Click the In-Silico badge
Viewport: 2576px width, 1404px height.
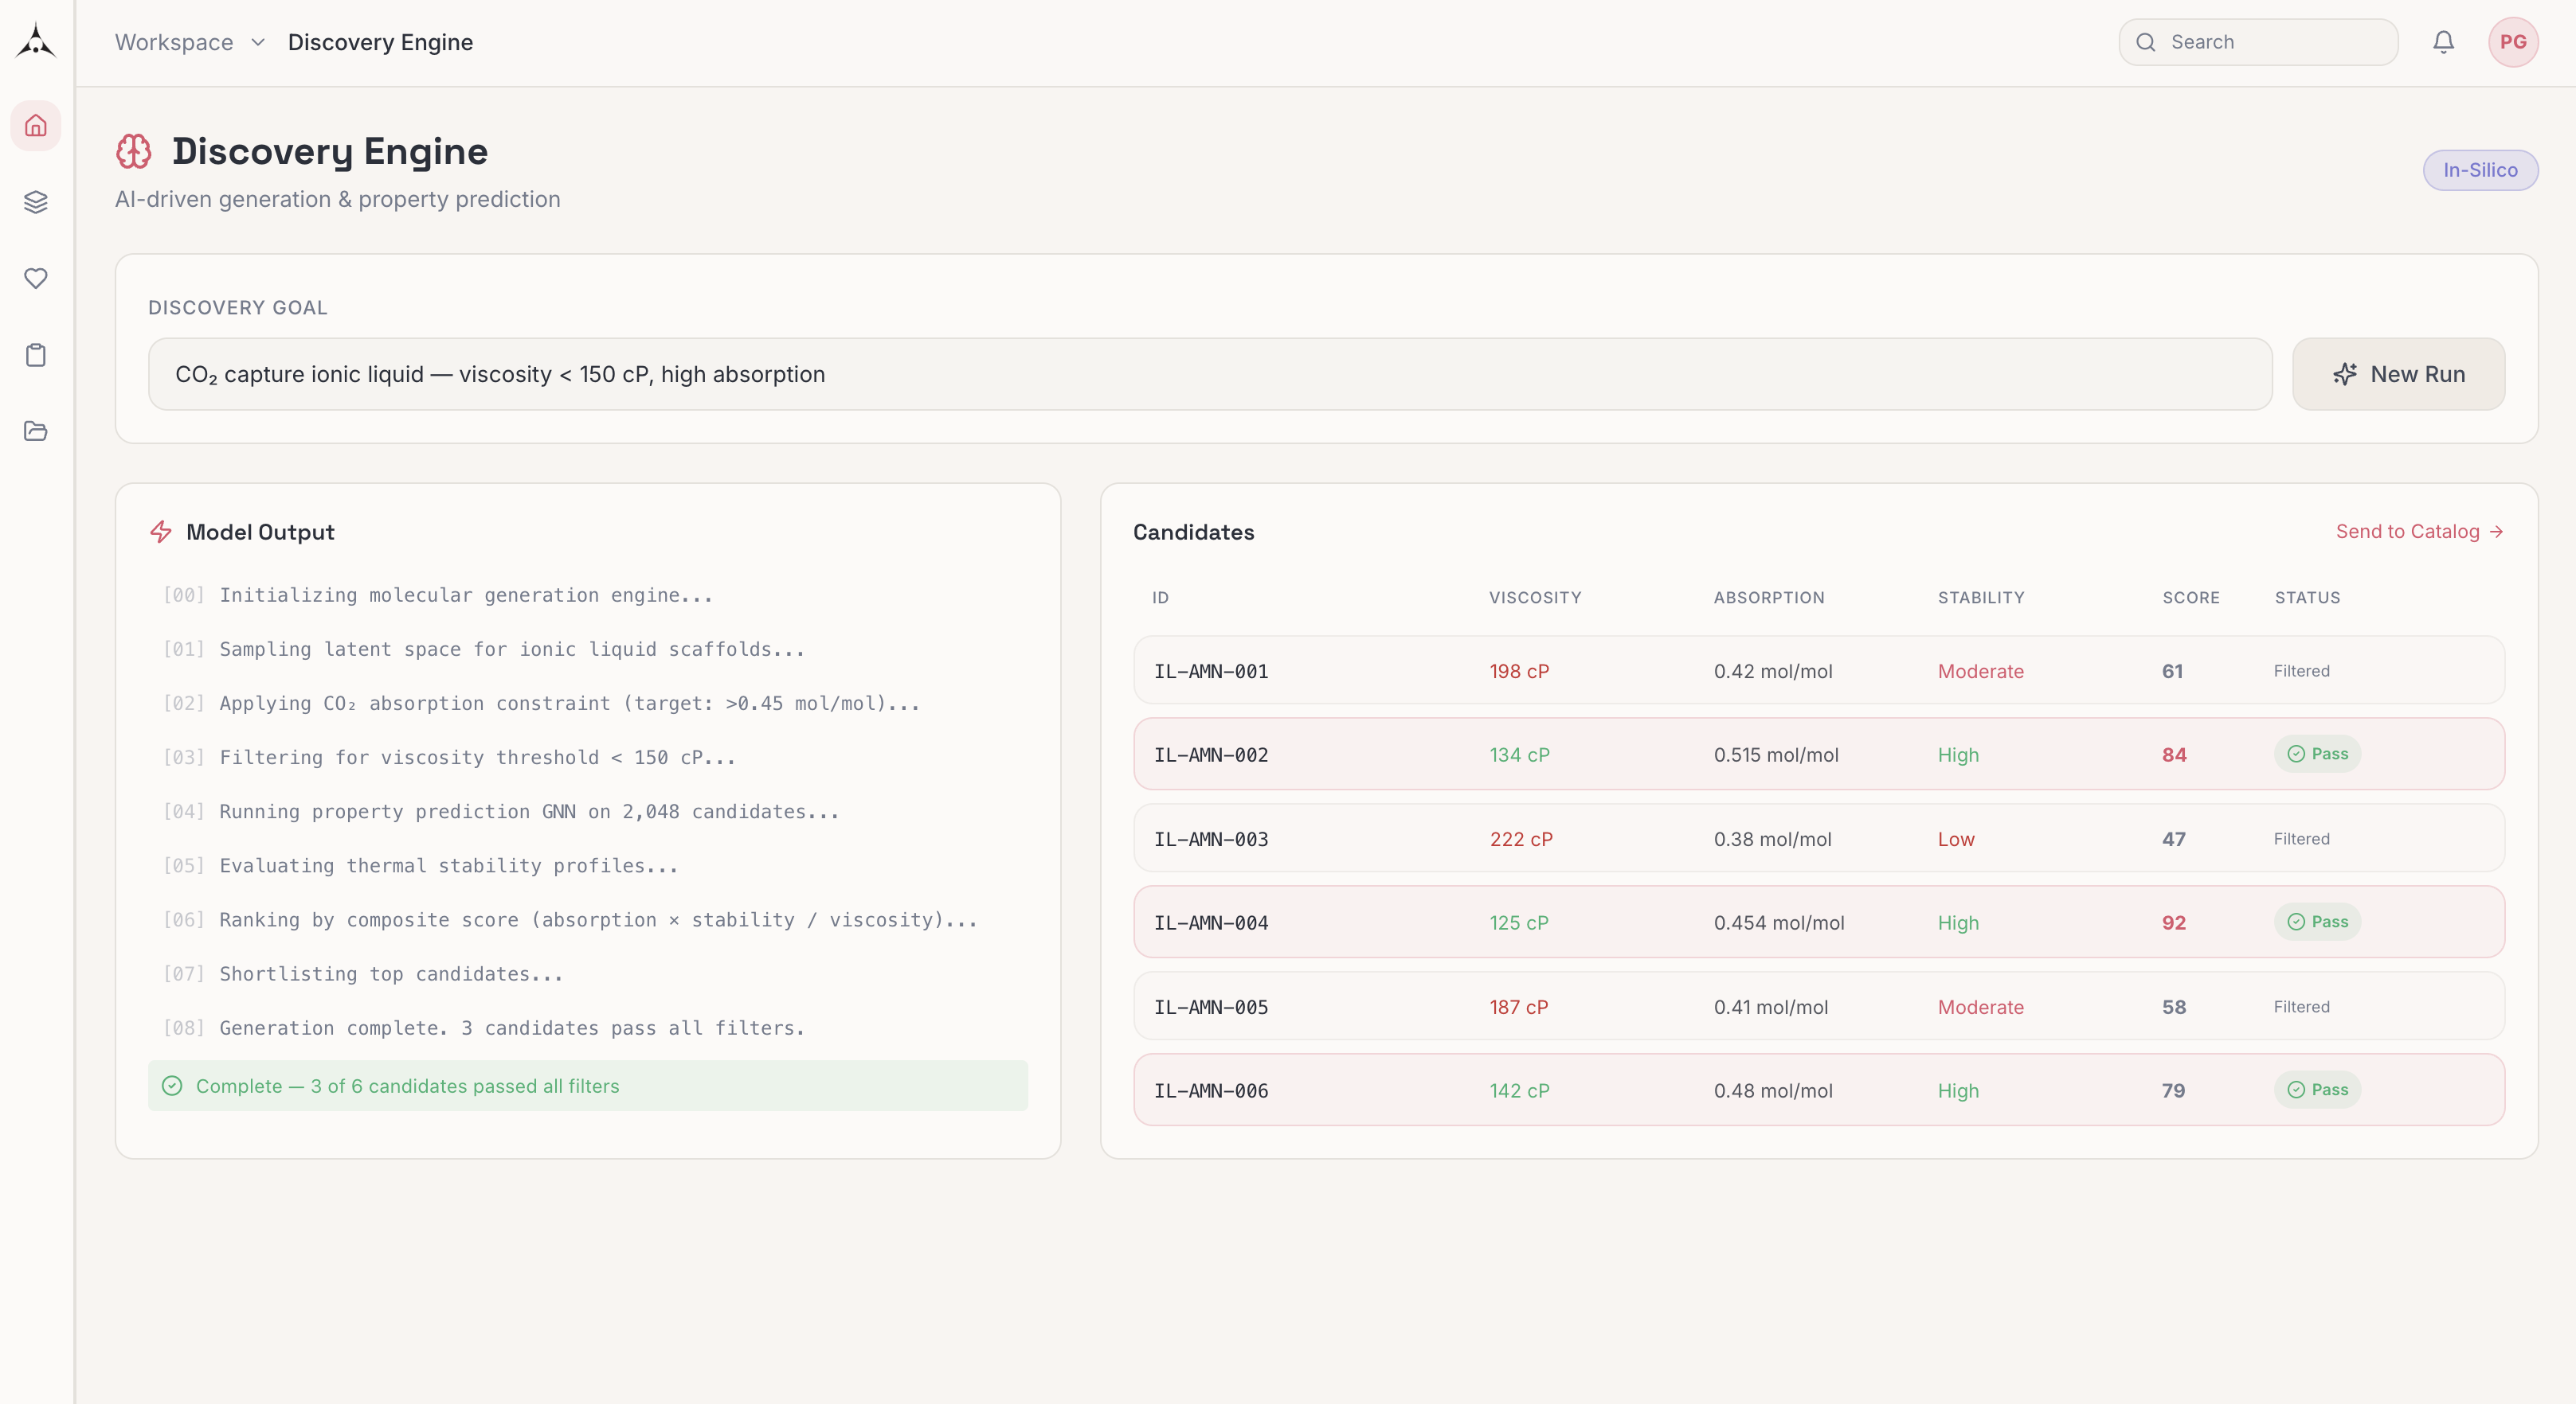point(2479,170)
